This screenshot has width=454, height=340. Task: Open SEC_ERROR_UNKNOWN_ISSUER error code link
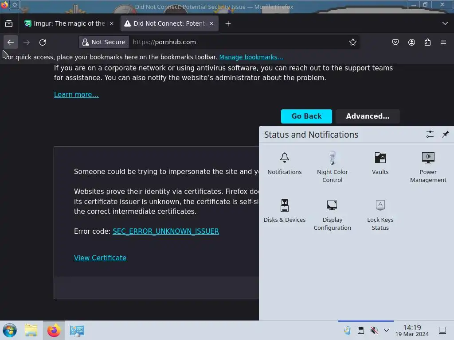tap(166, 231)
